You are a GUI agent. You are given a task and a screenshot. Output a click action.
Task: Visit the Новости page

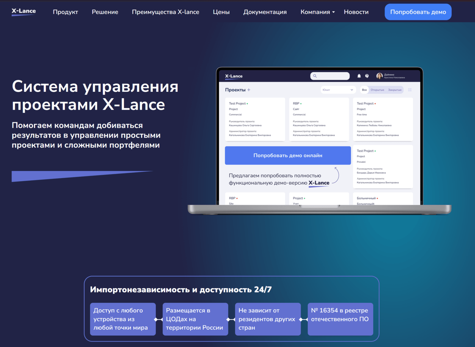click(x=356, y=12)
